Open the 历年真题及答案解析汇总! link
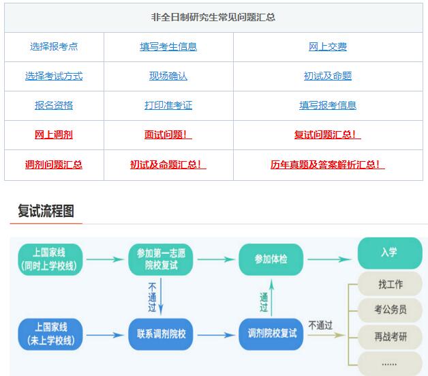 pyautogui.click(x=328, y=164)
